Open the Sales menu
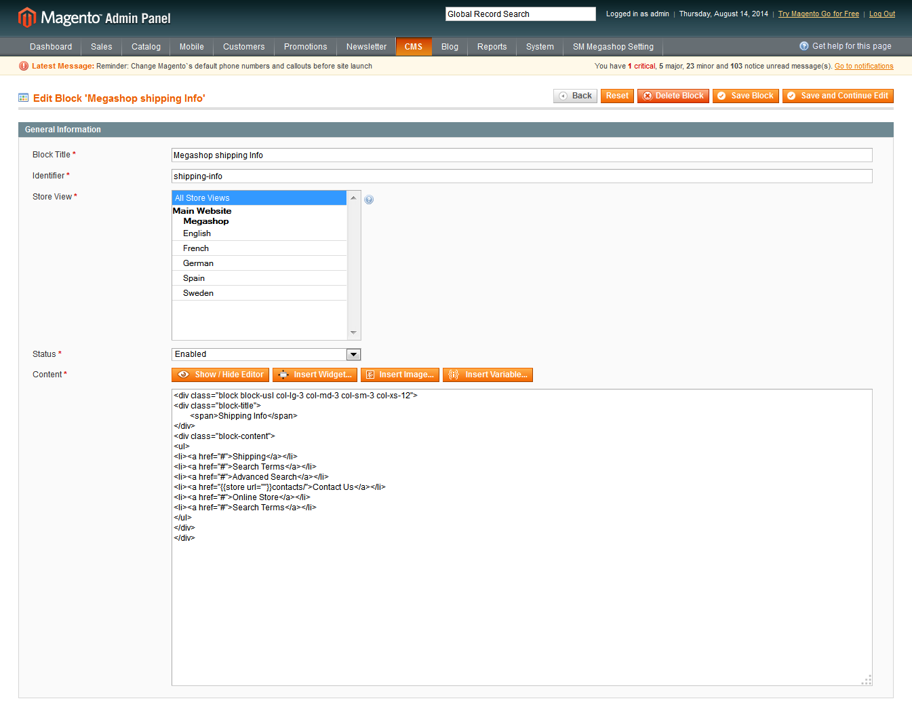Screen dimensions: 912x703 click(102, 47)
